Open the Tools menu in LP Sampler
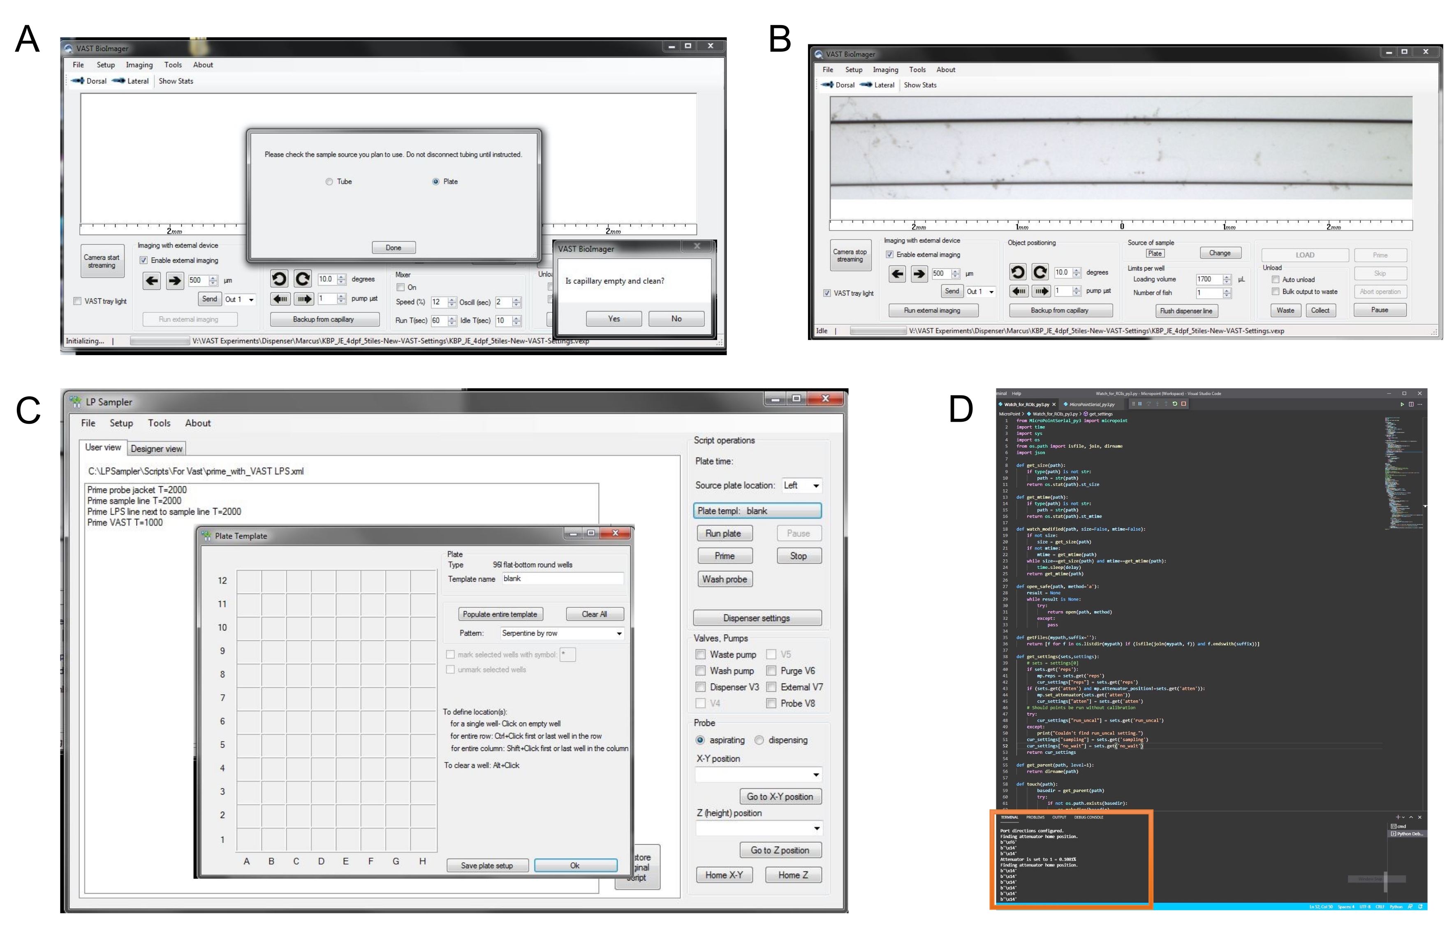The image size is (1454, 947). 159,423
